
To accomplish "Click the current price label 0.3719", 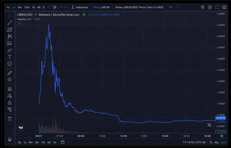I will pyautogui.click(x=221, y=118).
